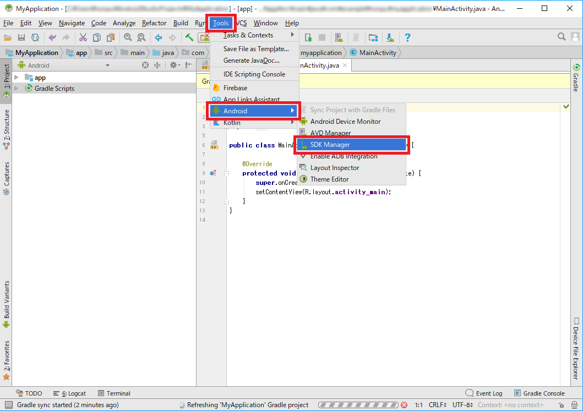Click the Redo arrow icon
The image size is (583, 411).
pos(66,37)
